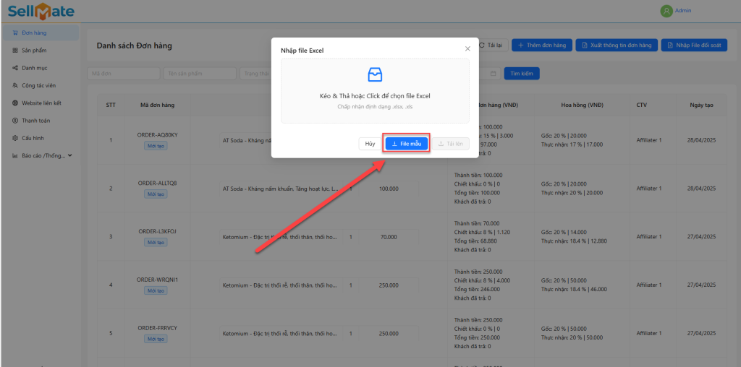The image size is (741, 367).
Task: Expand the Báo cáo / Thống kê submenu
Action: point(69,155)
